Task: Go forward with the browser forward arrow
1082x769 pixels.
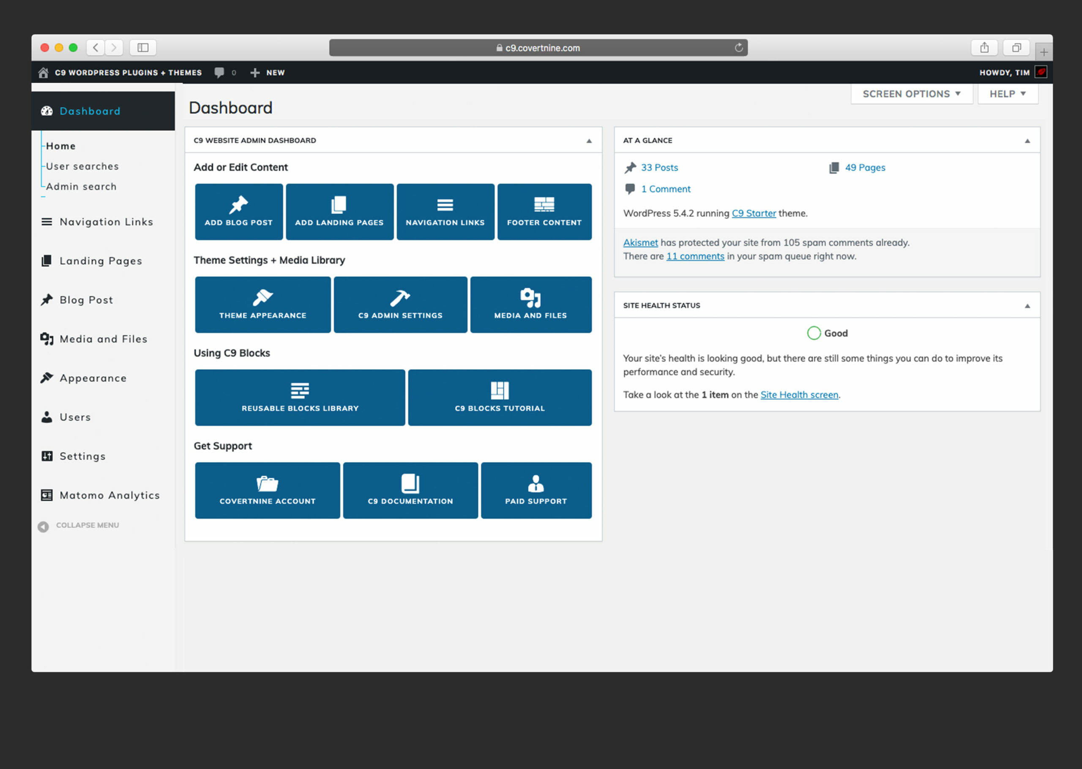Action: tap(114, 47)
